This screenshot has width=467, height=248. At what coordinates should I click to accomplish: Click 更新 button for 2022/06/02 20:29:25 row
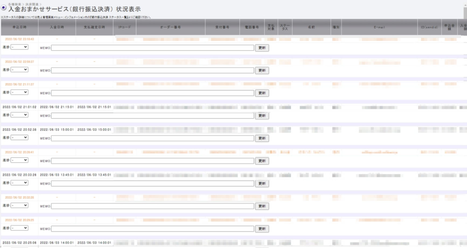(x=262, y=229)
